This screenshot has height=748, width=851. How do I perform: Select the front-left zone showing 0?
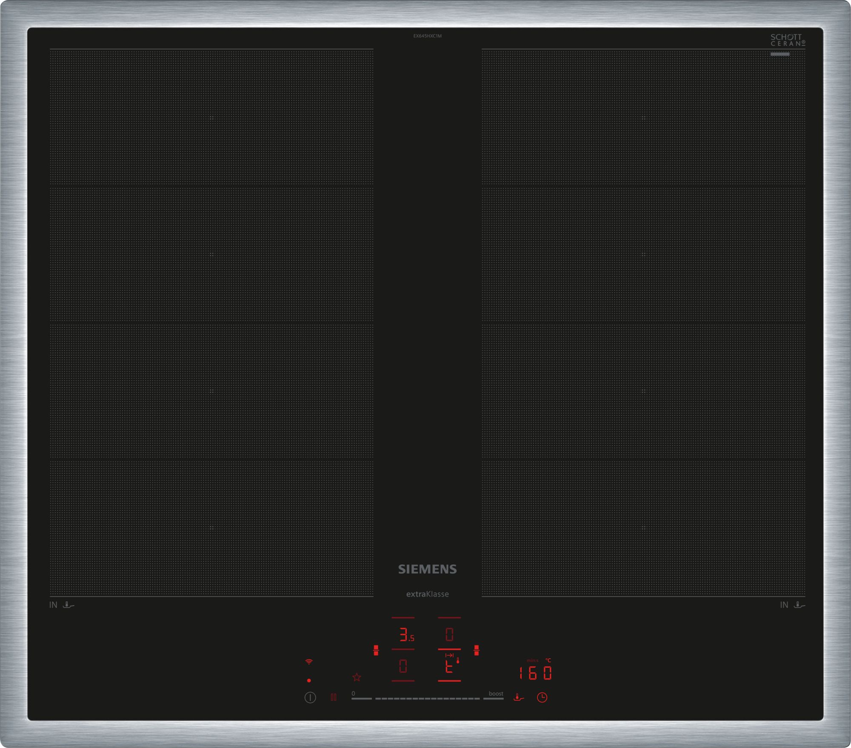(403, 666)
